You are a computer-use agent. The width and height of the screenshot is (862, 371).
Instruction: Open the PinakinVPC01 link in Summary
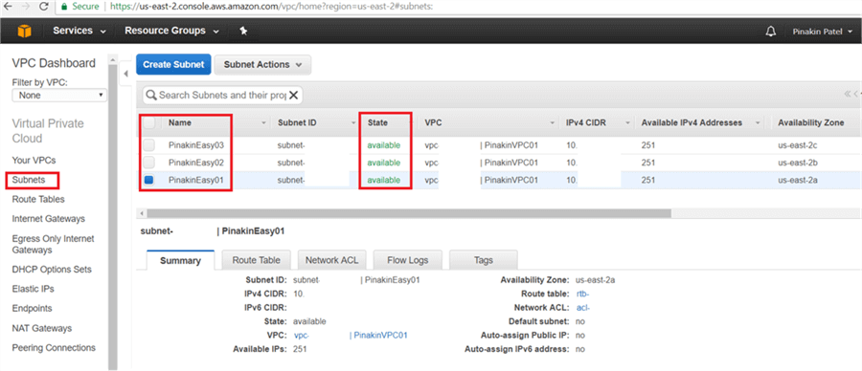point(380,335)
